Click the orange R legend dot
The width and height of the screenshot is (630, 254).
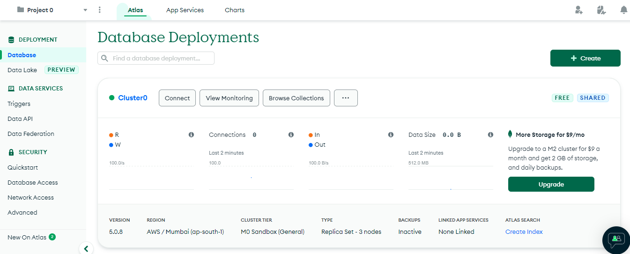(111, 135)
